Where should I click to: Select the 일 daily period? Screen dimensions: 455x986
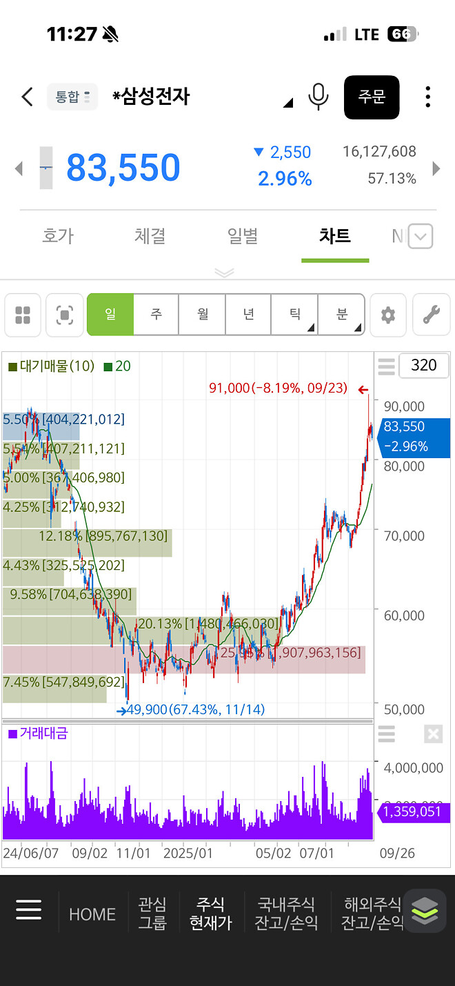point(110,315)
